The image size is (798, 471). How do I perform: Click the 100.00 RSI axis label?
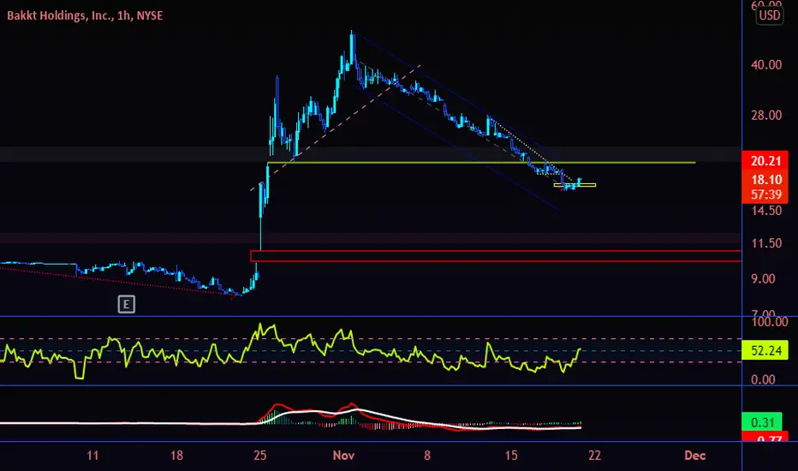click(x=770, y=322)
